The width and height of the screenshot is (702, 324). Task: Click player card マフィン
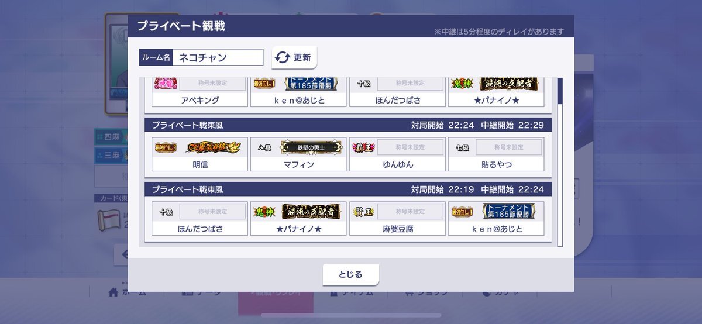pos(298,154)
